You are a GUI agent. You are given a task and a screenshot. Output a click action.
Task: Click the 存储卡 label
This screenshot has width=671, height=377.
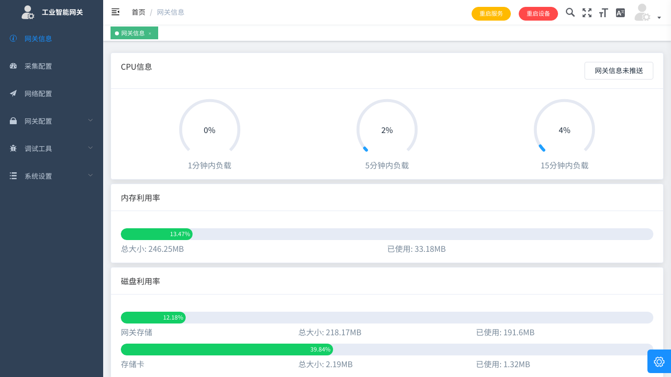pyautogui.click(x=133, y=364)
